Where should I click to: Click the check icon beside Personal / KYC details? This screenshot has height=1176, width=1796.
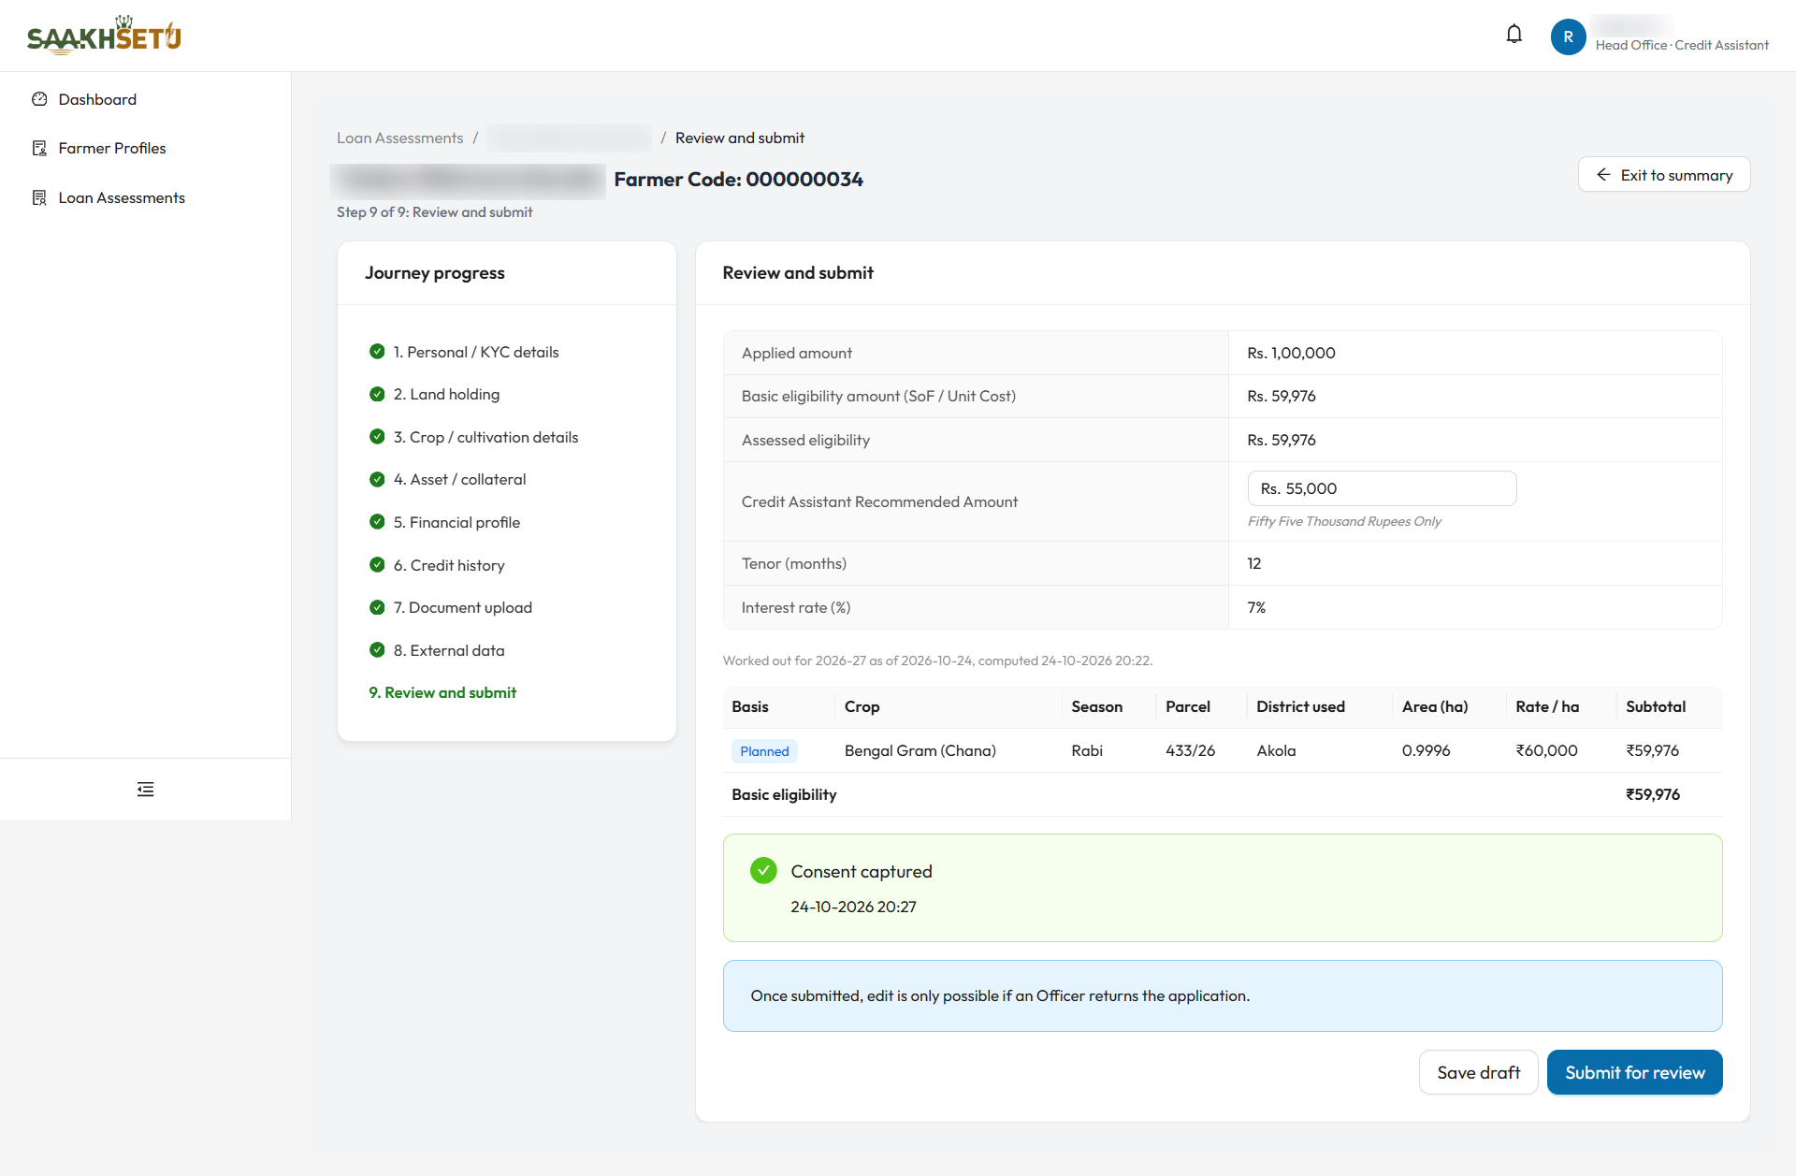pos(377,352)
